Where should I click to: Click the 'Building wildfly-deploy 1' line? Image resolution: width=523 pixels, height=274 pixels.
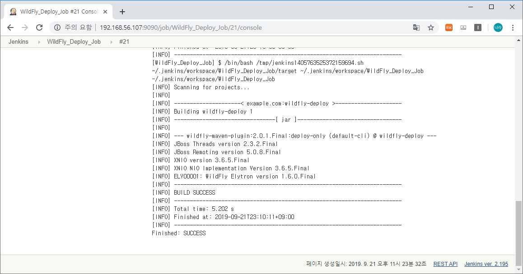click(202, 111)
